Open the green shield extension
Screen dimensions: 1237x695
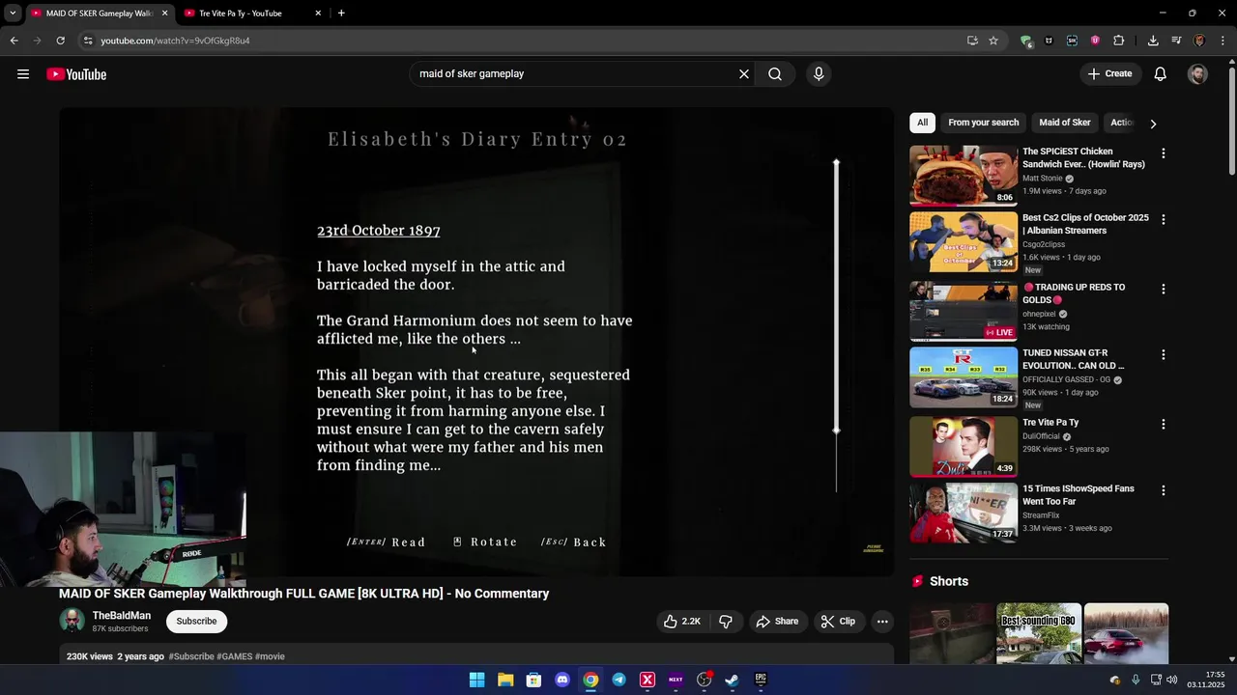1025,41
